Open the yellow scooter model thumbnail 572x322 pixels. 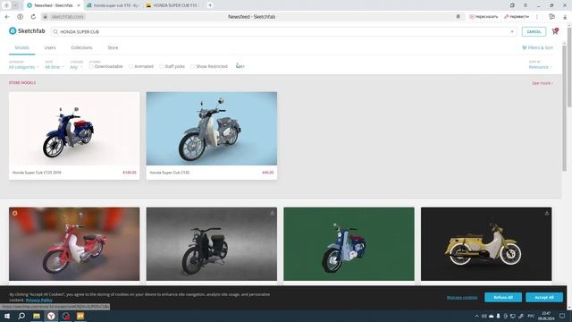point(486,244)
